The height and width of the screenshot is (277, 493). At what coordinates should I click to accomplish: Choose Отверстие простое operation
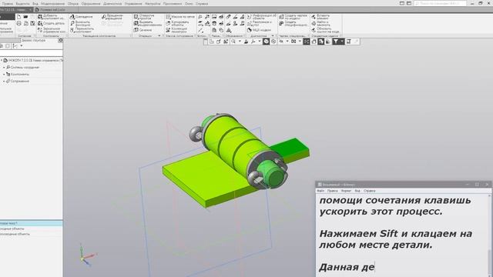tap(144, 17)
